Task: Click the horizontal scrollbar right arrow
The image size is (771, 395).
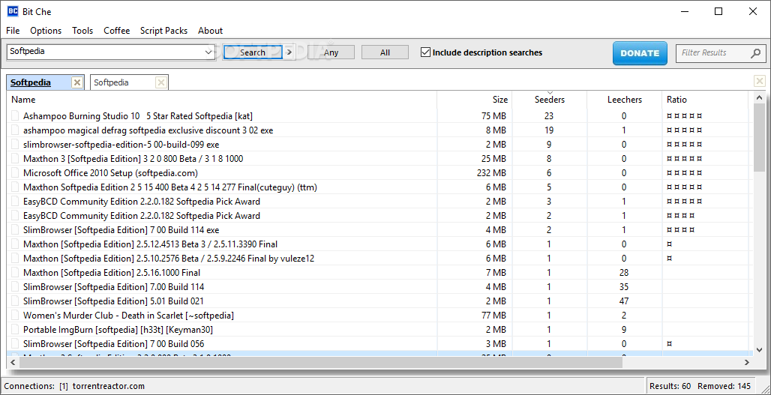Action: [x=747, y=362]
